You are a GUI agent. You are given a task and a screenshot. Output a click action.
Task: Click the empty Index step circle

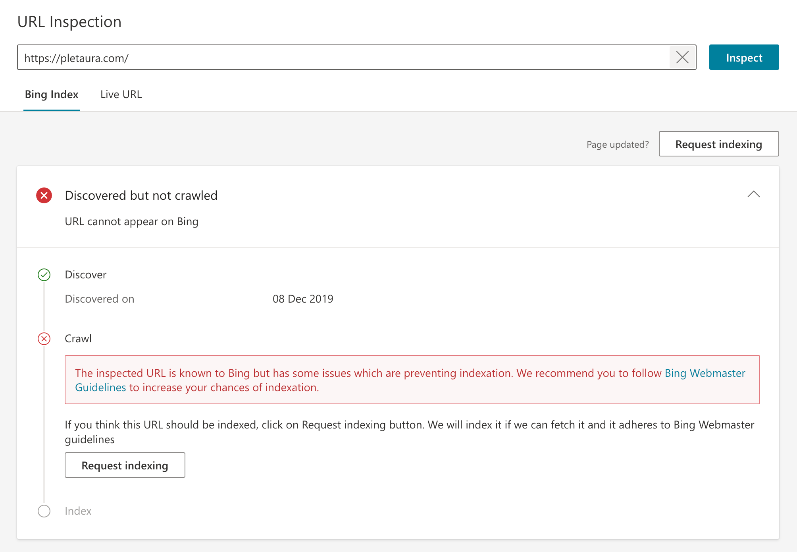(44, 511)
